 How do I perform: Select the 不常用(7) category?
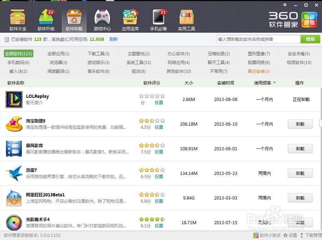pyautogui.click(x=219, y=71)
